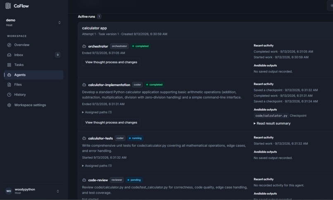Click the CoFlow brand name
Viewport: 333px width, 200px height.
tap(21, 6)
